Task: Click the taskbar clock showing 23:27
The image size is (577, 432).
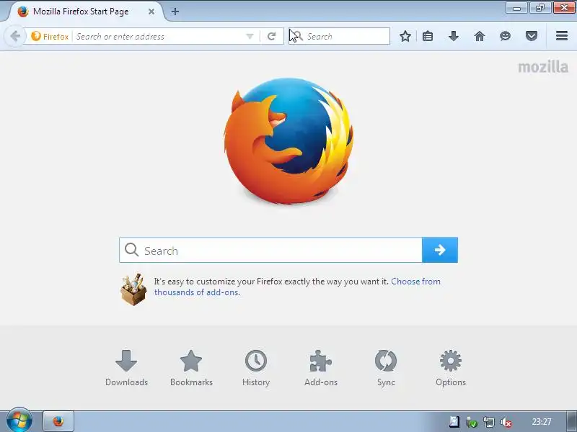Action: (x=542, y=421)
